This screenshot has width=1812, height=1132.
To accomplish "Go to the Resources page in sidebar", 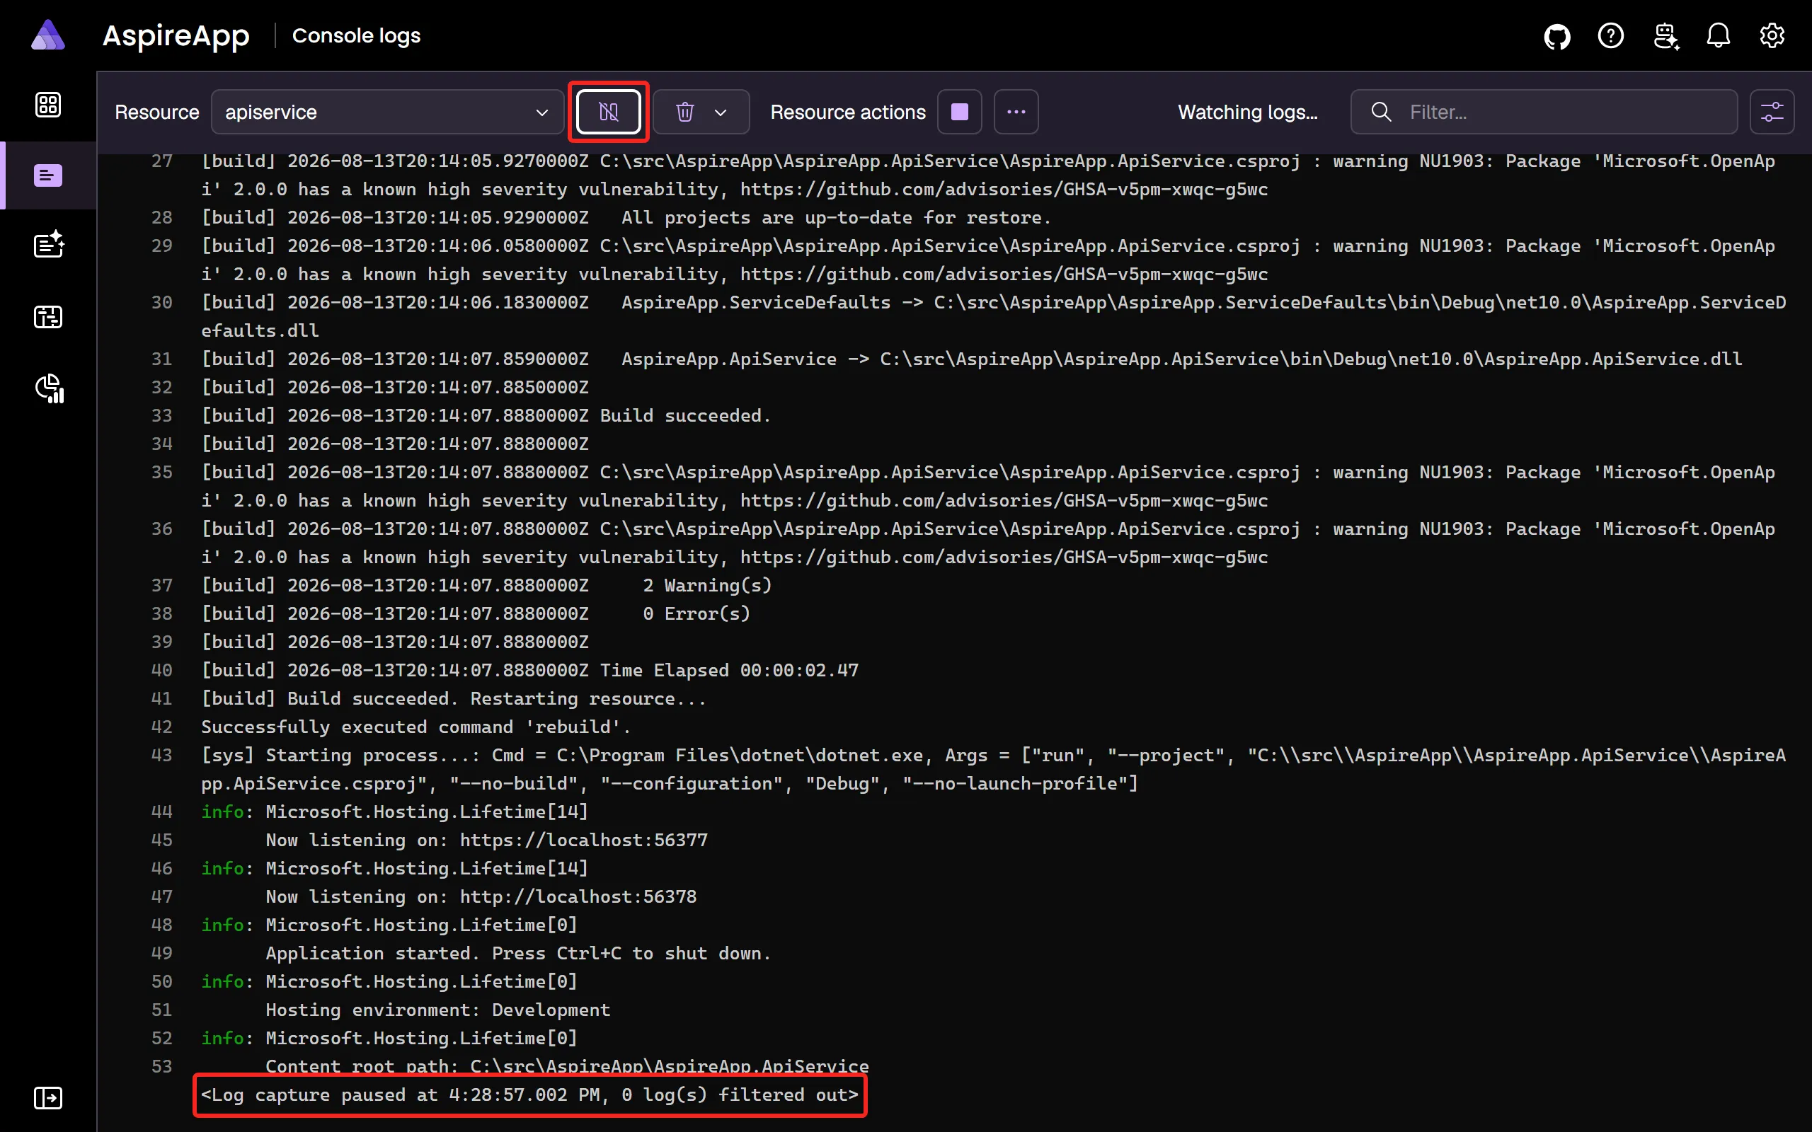I will click(x=48, y=105).
